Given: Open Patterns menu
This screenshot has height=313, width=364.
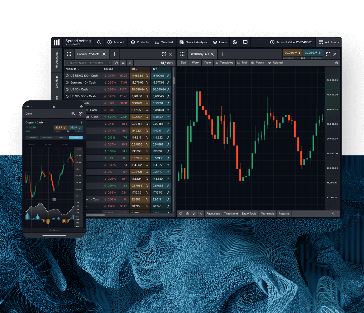Looking at the screenshot, I should point(284,214).
